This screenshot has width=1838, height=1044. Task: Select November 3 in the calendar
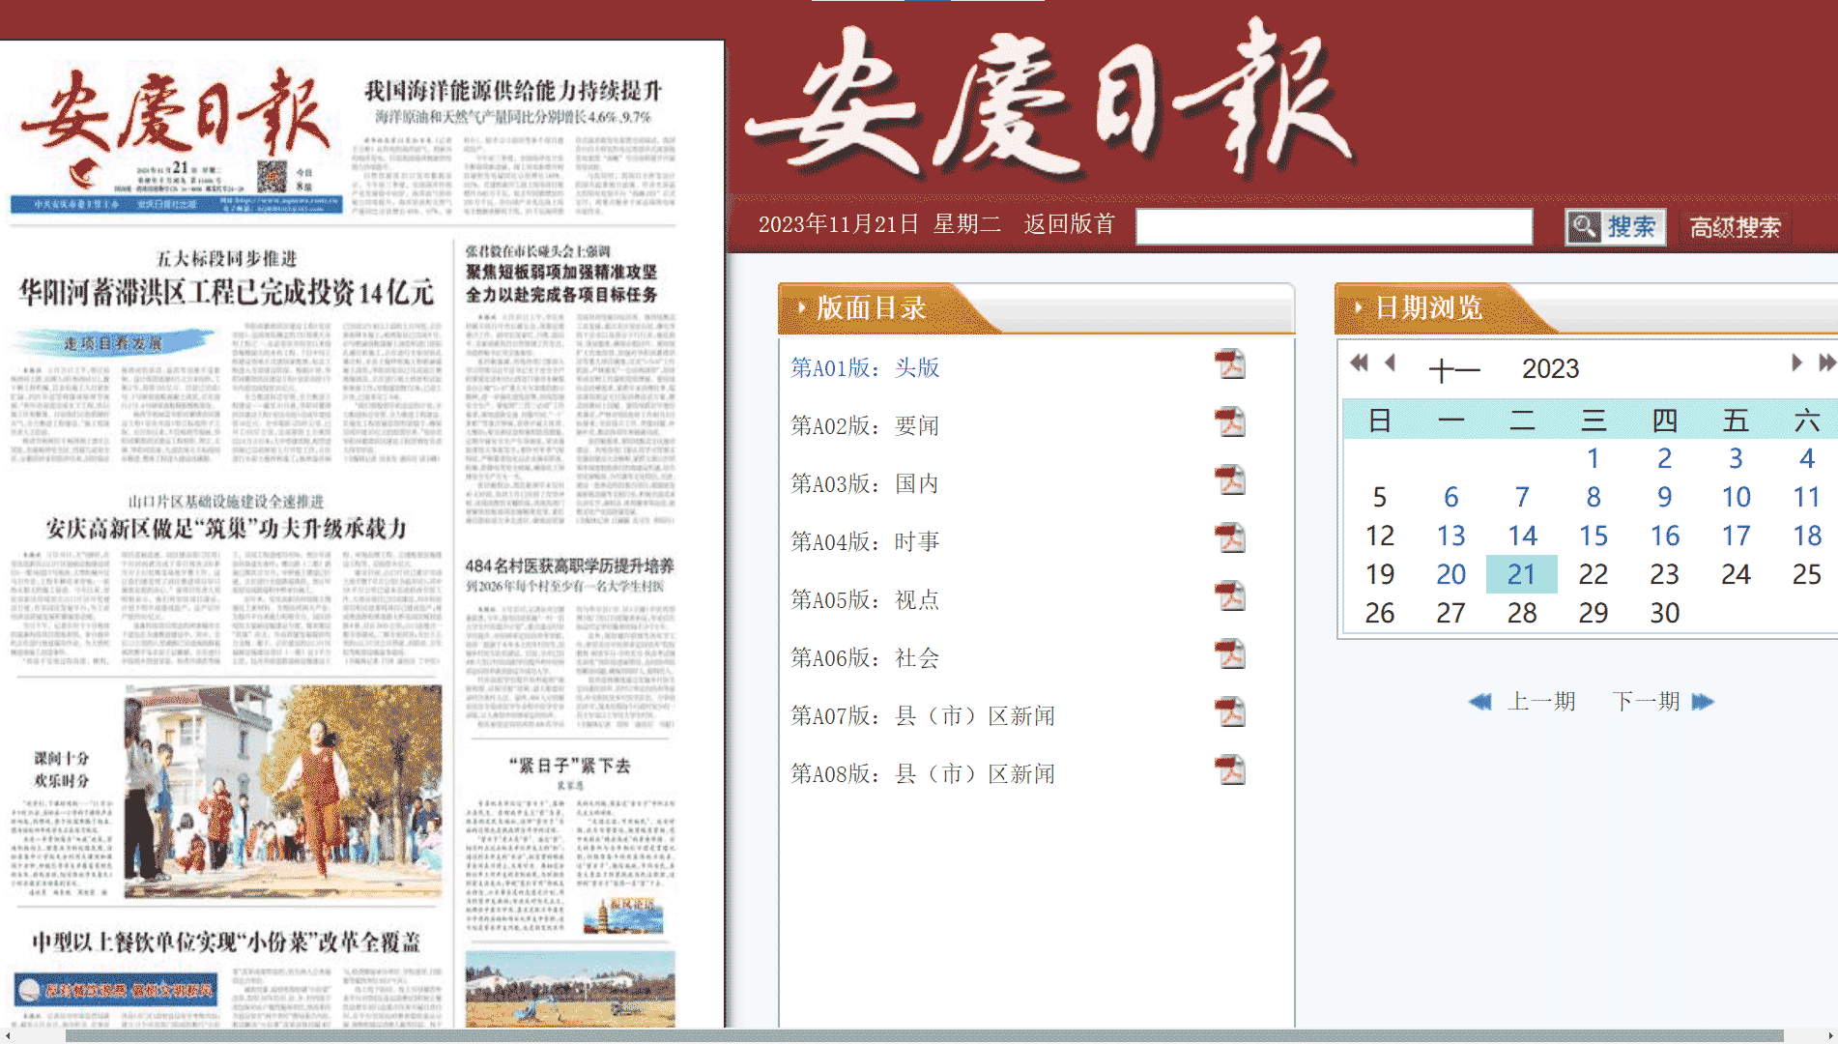[1736, 458]
